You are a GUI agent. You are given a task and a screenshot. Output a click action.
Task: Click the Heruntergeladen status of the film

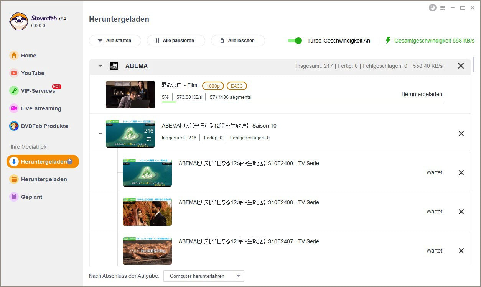422,94
